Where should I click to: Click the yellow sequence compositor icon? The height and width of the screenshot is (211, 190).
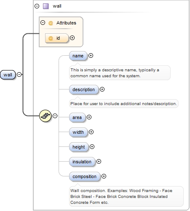point(45,116)
